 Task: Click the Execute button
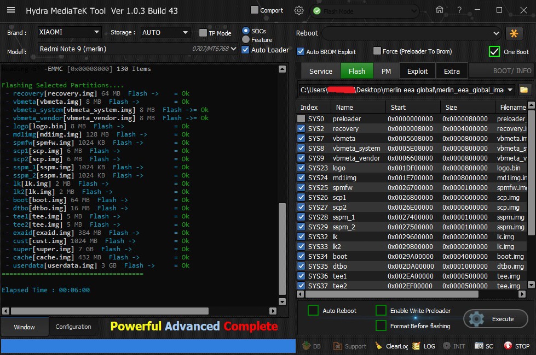tap(495, 319)
